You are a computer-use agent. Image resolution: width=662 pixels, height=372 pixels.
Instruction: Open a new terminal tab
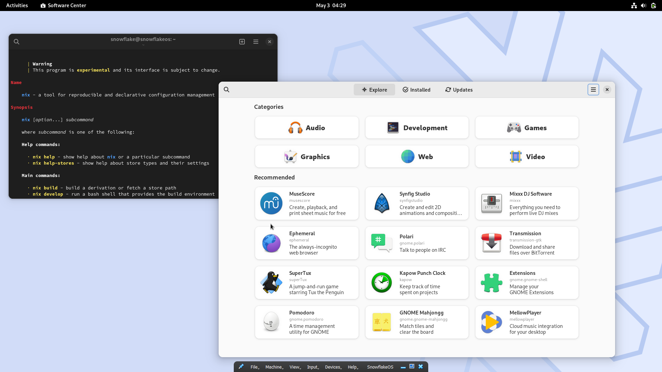click(242, 42)
